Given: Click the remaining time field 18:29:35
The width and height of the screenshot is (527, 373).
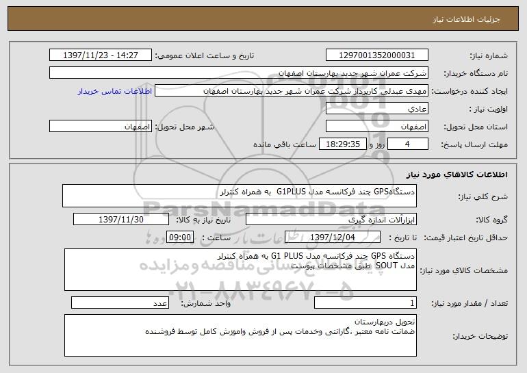Looking at the screenshot, I should [x=342, y=144].
